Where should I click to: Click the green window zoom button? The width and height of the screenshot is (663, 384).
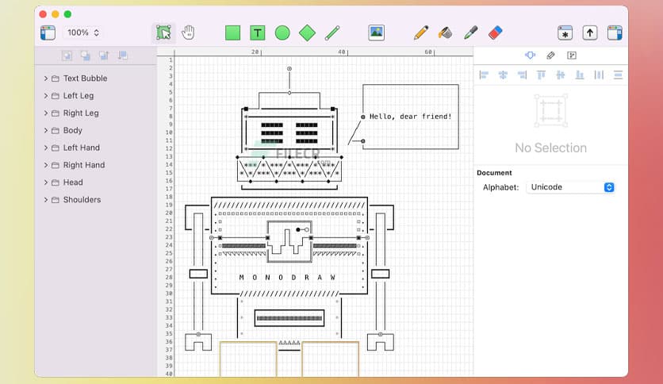pos(67,14)
